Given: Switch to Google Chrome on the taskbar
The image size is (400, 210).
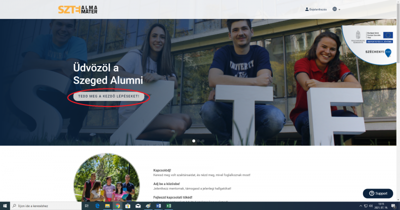Looking at the screenshot, I should click(117, 206).
